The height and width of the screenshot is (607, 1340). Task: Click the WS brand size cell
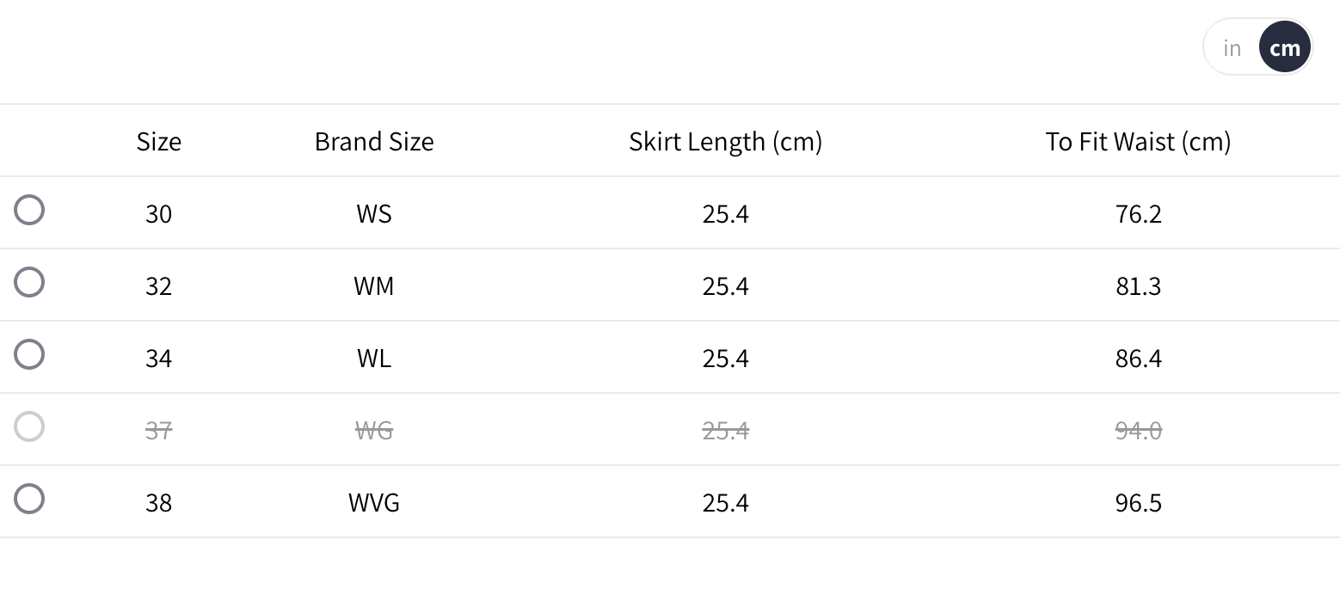[374, 214]
